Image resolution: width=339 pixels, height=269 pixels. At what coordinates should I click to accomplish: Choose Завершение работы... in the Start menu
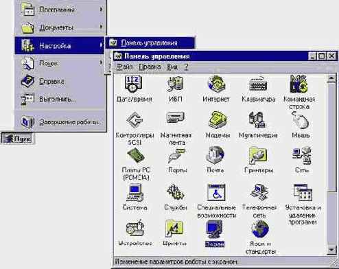click(60, 122)
